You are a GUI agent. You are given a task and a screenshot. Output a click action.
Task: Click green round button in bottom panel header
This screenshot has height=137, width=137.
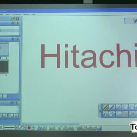(x=16, y=102)
